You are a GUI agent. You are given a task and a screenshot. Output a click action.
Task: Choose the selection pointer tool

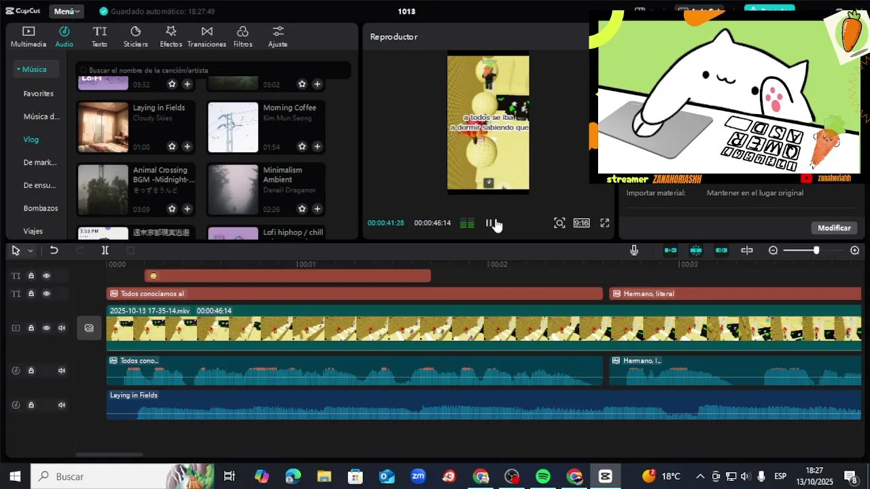pyautogui.click(x=16, y=251)
